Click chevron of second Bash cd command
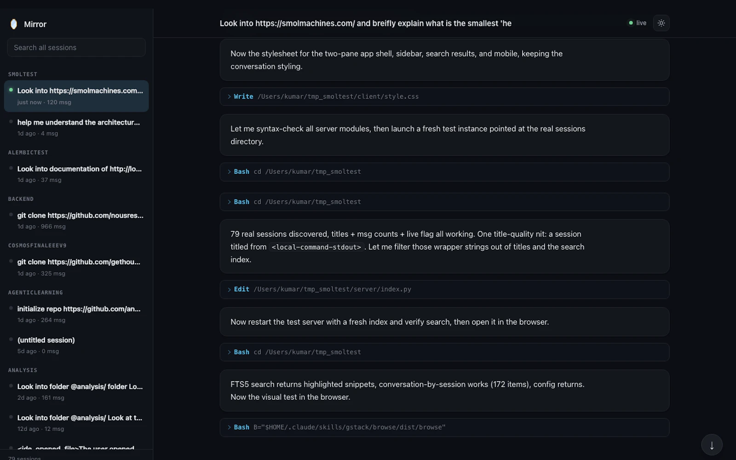The width and height of the screenshot is (736, 460). [229, 202]
